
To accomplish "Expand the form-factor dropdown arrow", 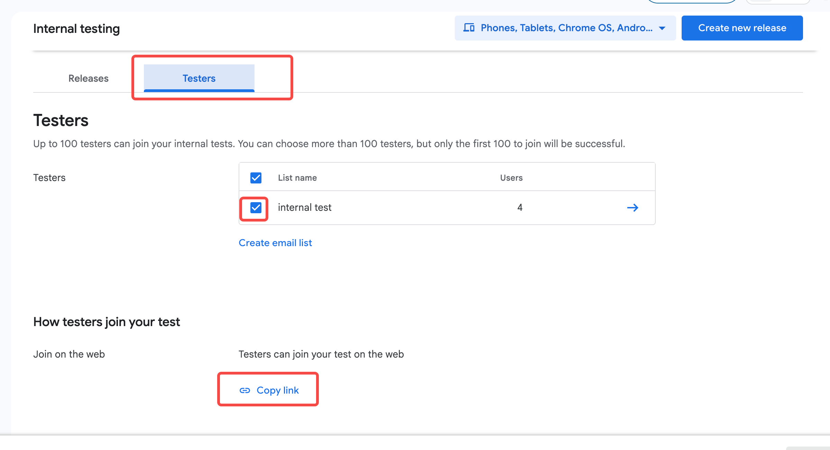I will coord(662,28).
